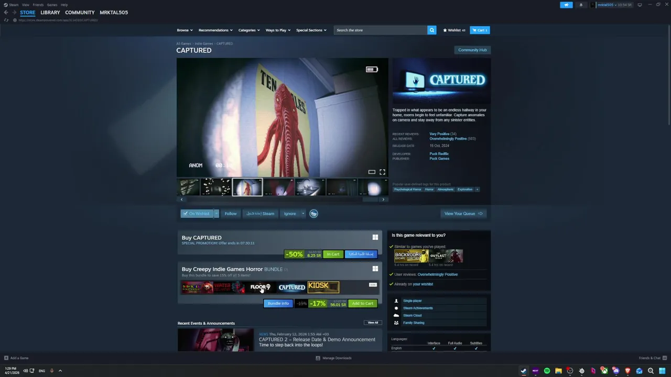671x377 pixels.
Task: Open File Explorer from the taskbar
Action: coord(558,371)
